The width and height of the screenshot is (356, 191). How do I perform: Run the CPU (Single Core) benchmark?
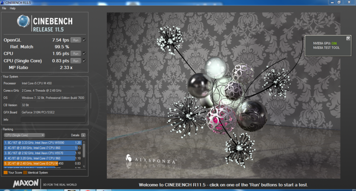click(x=76, y=61)
